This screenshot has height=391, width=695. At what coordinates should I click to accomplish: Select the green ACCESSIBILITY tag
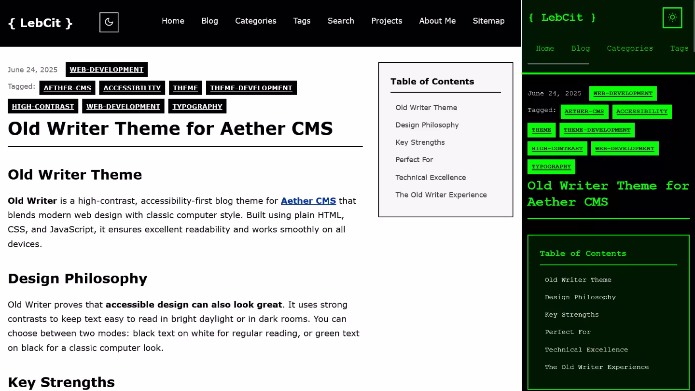coord(642,112)
